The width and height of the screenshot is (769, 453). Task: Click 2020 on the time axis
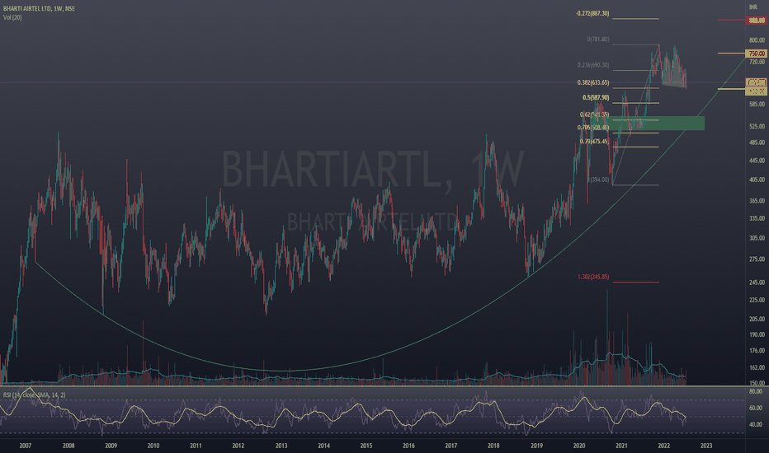click(x=579, y=446)
